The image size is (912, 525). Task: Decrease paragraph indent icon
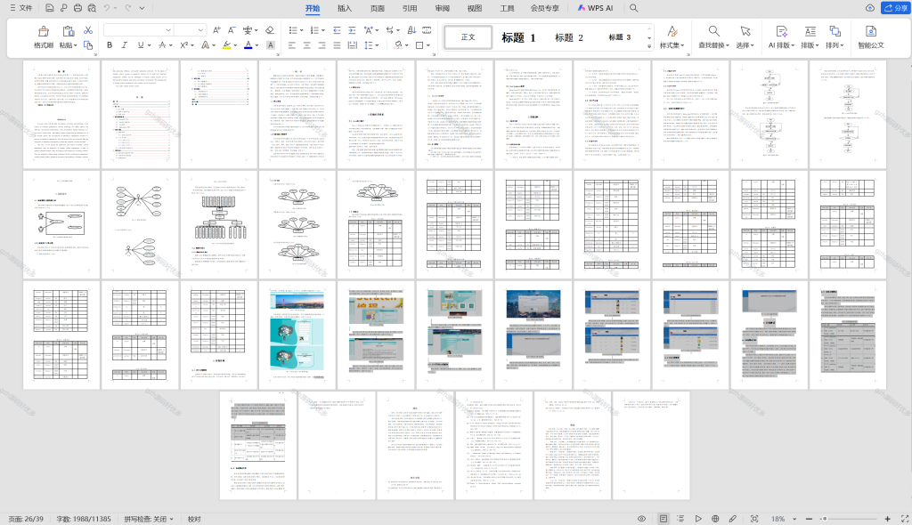point(337,30)
